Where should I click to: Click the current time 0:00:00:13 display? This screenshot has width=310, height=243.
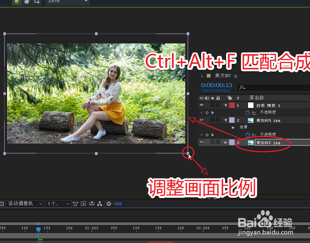point(216,85)
